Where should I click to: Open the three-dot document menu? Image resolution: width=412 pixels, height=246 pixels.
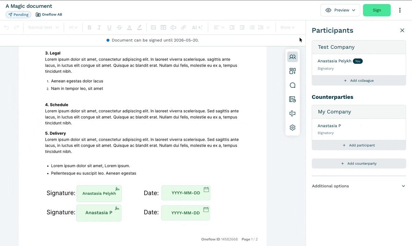pos(400,10)
